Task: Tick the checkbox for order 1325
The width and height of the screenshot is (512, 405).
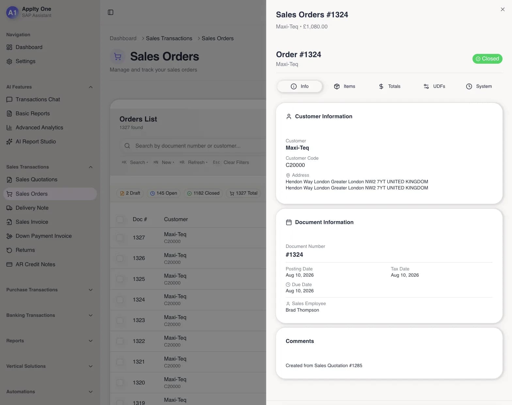Action: 120,279
